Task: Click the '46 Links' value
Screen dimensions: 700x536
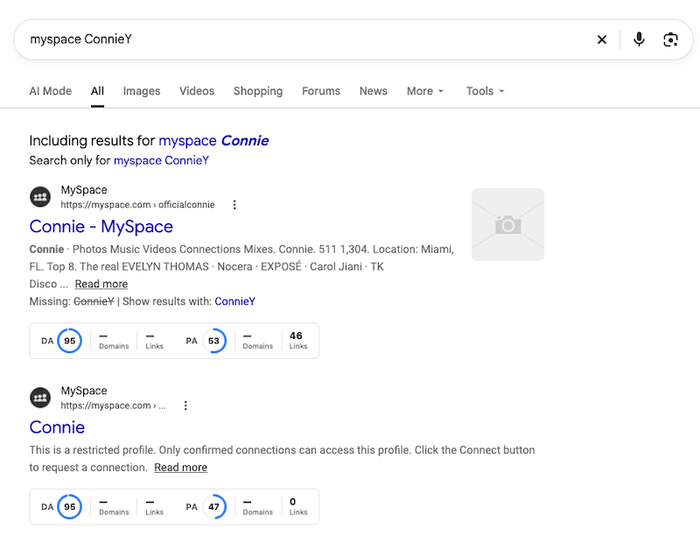Action: (x=297, y=340)
